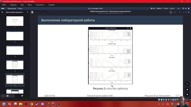
Task: Zoom in with the floating plus button
Action: (187, 89)
